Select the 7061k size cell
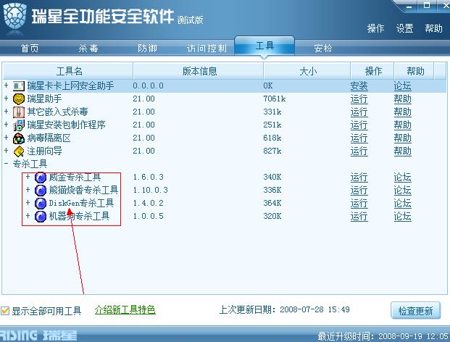This screenshot has width=450, height=342. [x=275, y=99]
